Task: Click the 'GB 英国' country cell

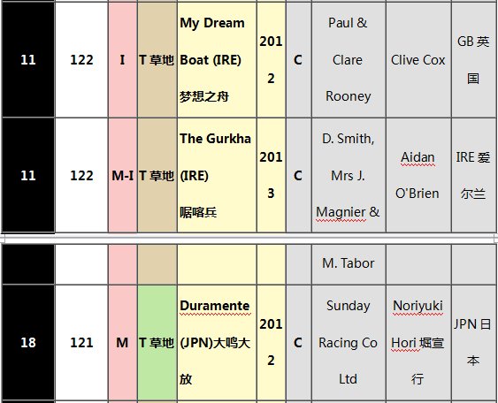Action: click(473, 60)
